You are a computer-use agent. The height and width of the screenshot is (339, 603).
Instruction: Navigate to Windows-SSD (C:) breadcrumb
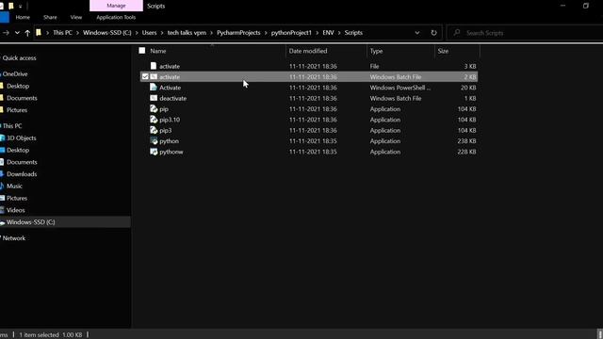tap(106, 33)
